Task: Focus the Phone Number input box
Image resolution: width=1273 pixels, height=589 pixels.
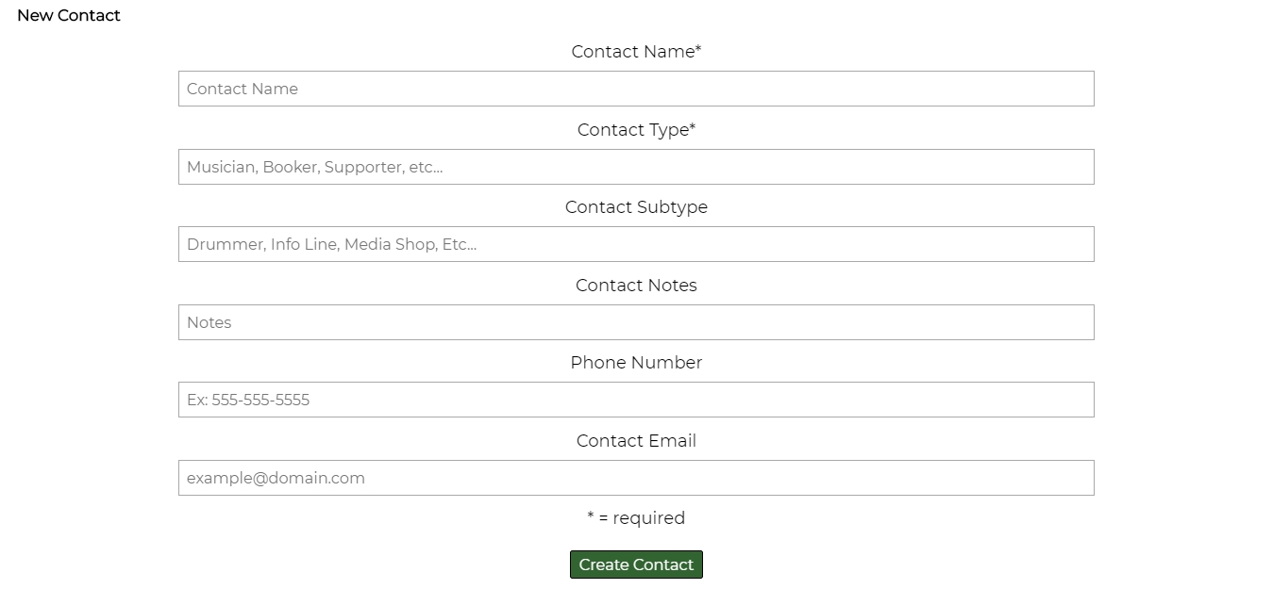Action: (x=636, y=400)
